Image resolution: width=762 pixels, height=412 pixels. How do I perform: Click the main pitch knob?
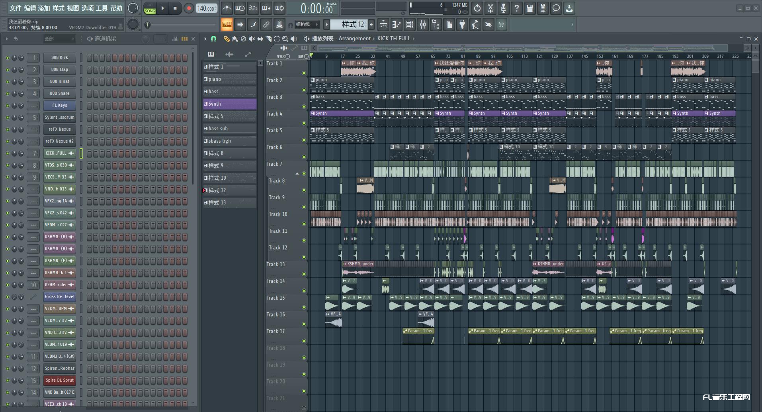point(133,25)
